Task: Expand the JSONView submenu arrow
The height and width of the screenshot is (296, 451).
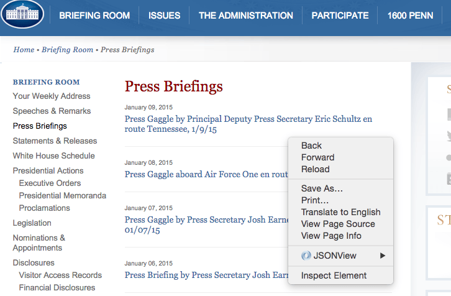Action: pos(382,256)
